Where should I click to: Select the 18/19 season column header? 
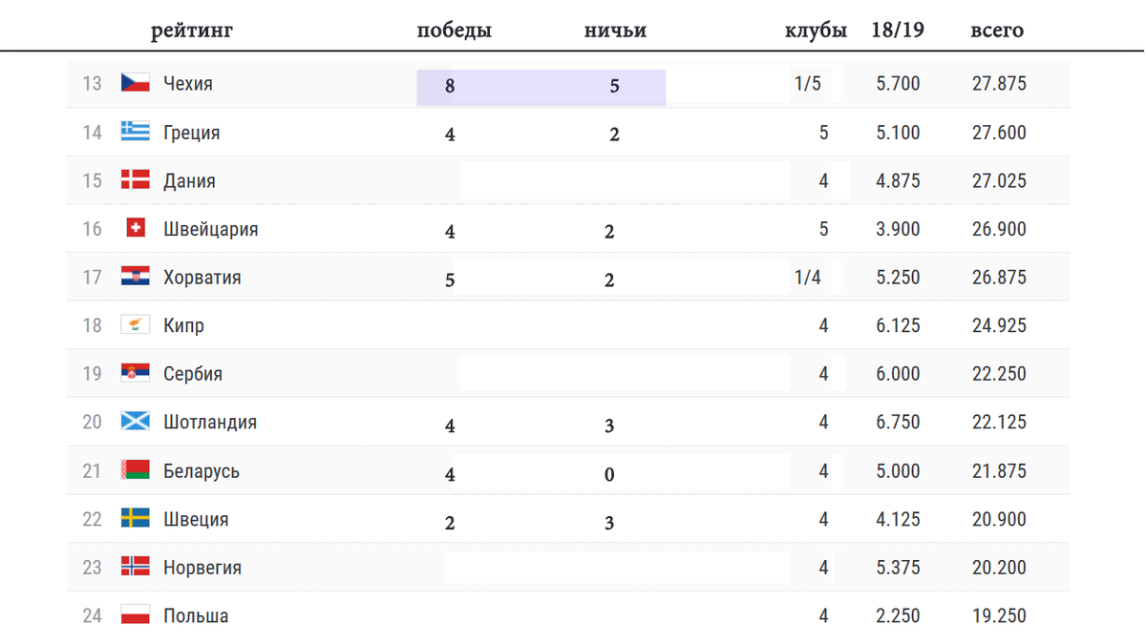898,30
